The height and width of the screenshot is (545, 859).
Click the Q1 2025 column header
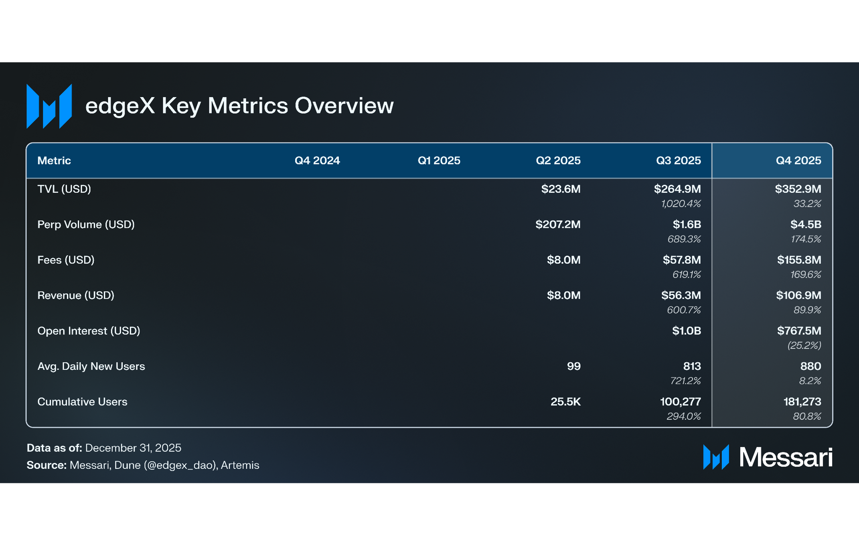click(x=439, y=160)
